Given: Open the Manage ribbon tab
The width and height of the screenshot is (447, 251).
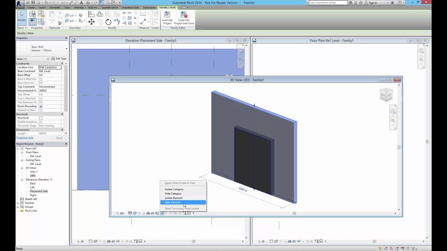Looking at the screenshot, I should (x=79, y=7).
